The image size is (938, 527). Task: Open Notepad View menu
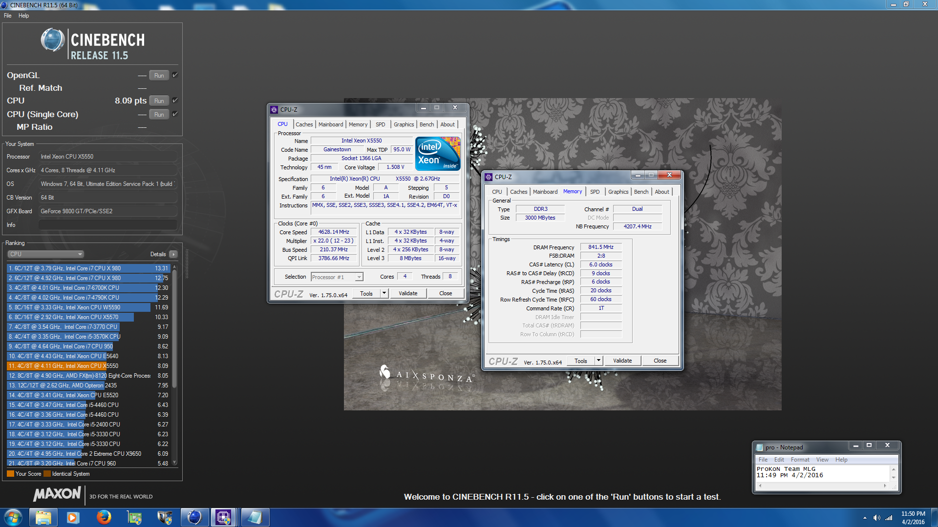822,460
